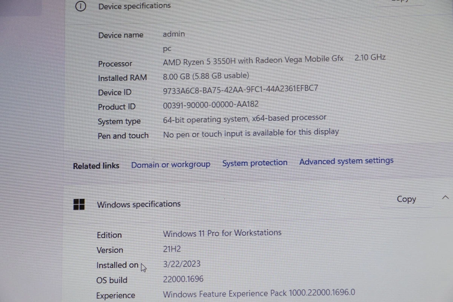Click the 'Device ID' label
Image resolution: width=453 pixels, height=302 pixels.
point(115,92)
